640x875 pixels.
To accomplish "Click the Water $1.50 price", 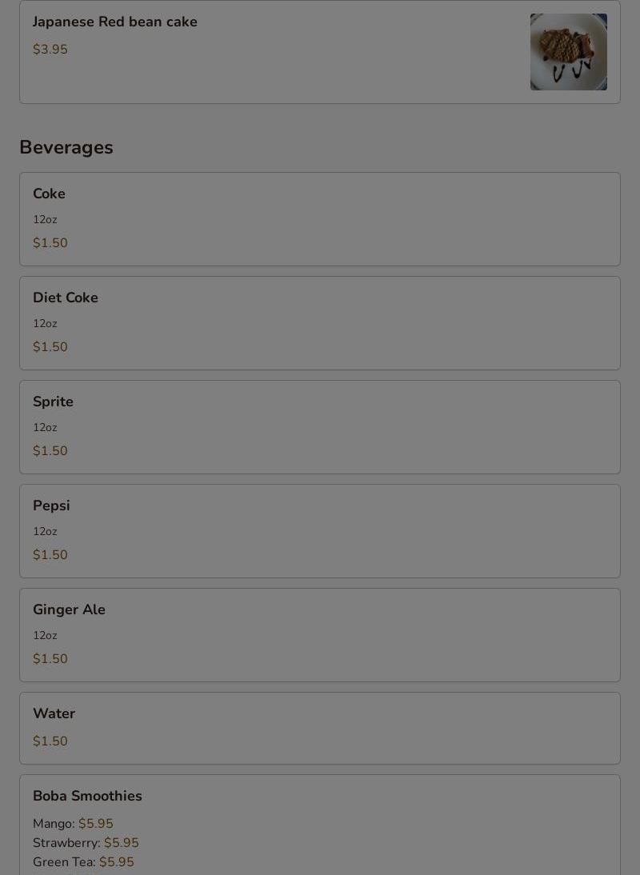I will point(50,741).
